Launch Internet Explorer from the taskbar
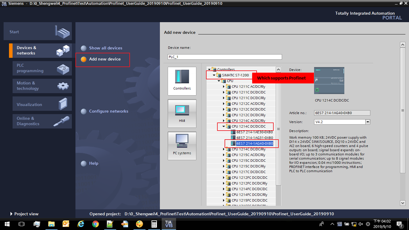 (x=81, y=224)
